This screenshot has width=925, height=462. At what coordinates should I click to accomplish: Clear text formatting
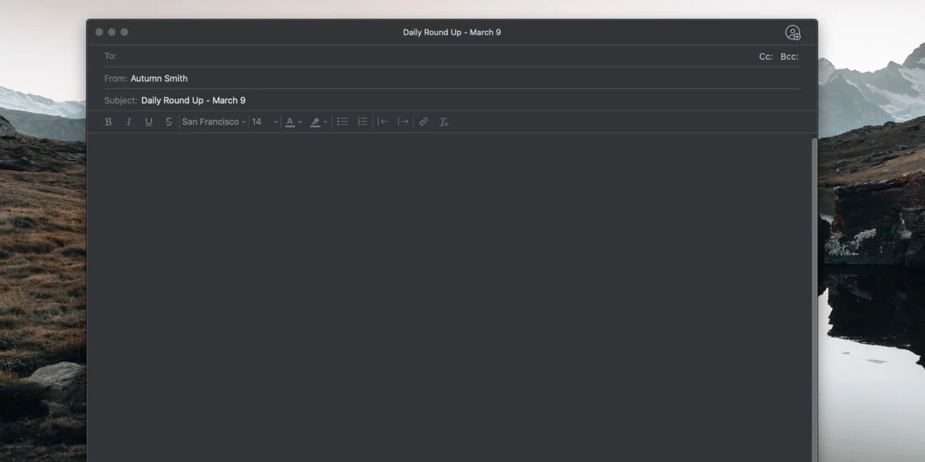(443, 122)
